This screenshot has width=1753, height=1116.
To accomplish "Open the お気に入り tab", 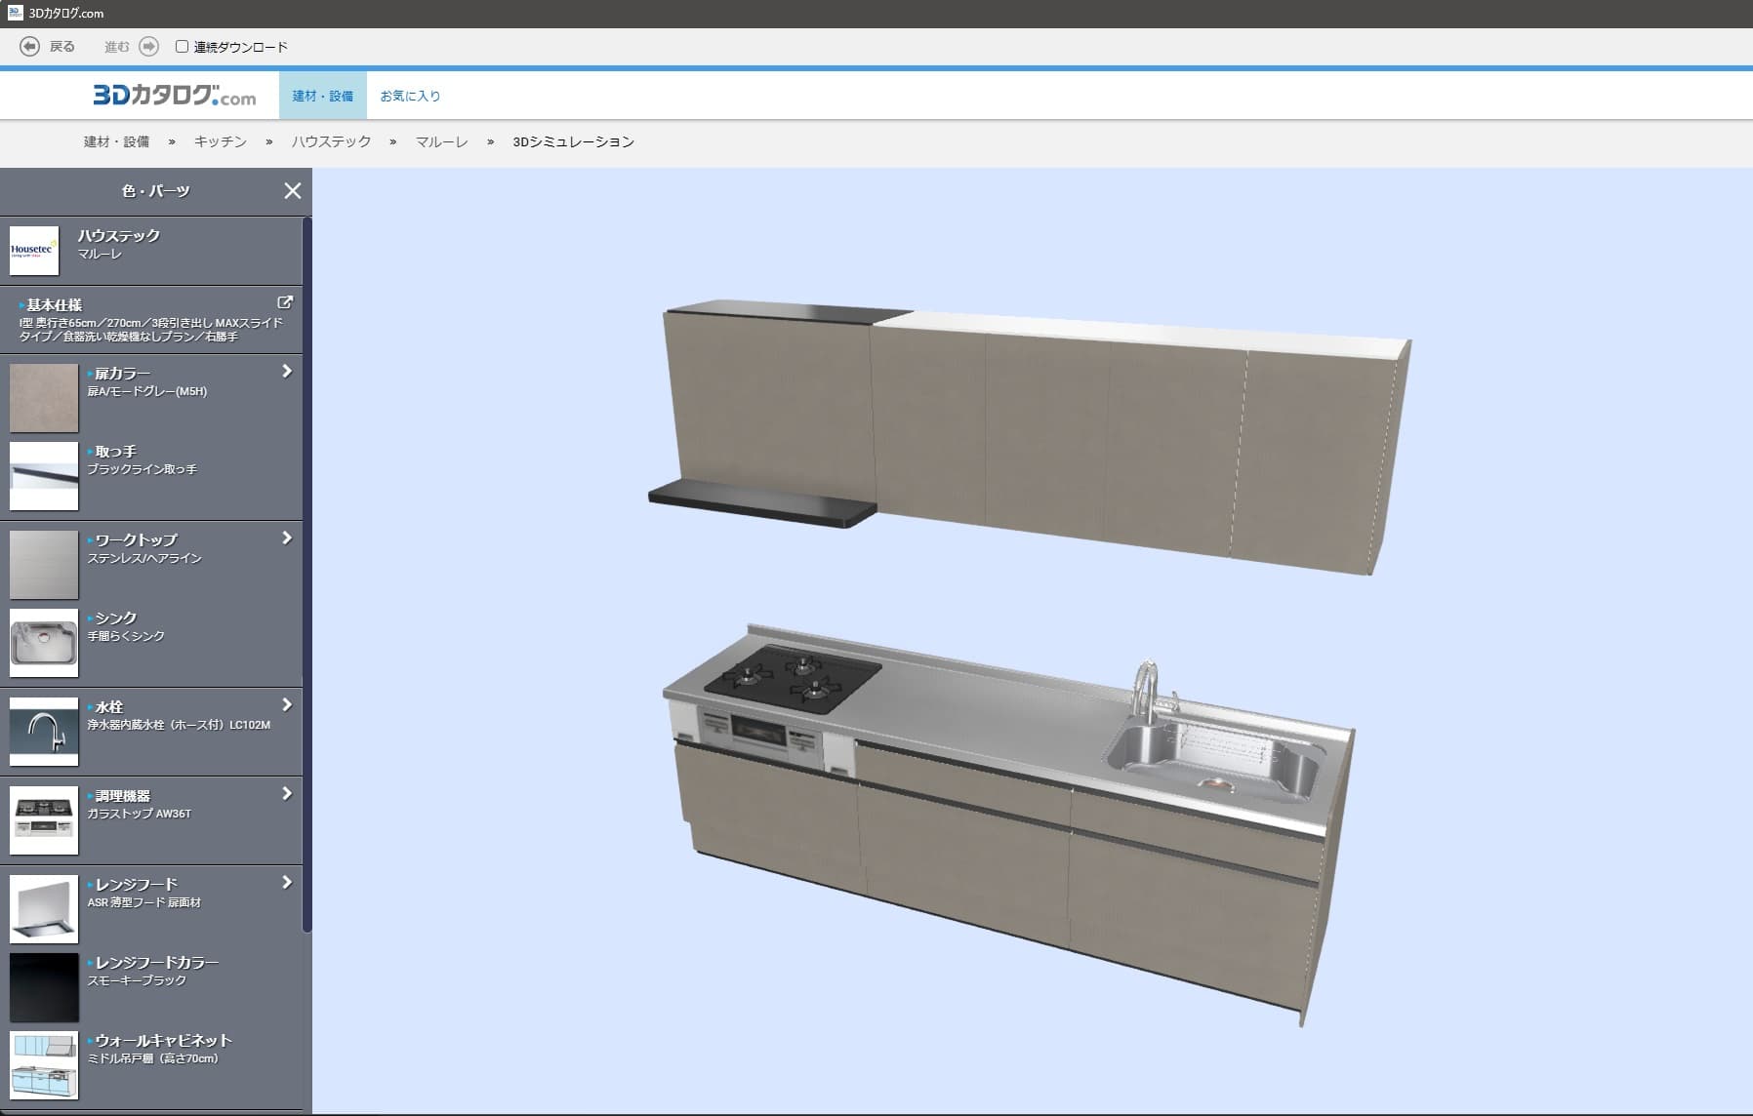I will (x=410, y=96).
